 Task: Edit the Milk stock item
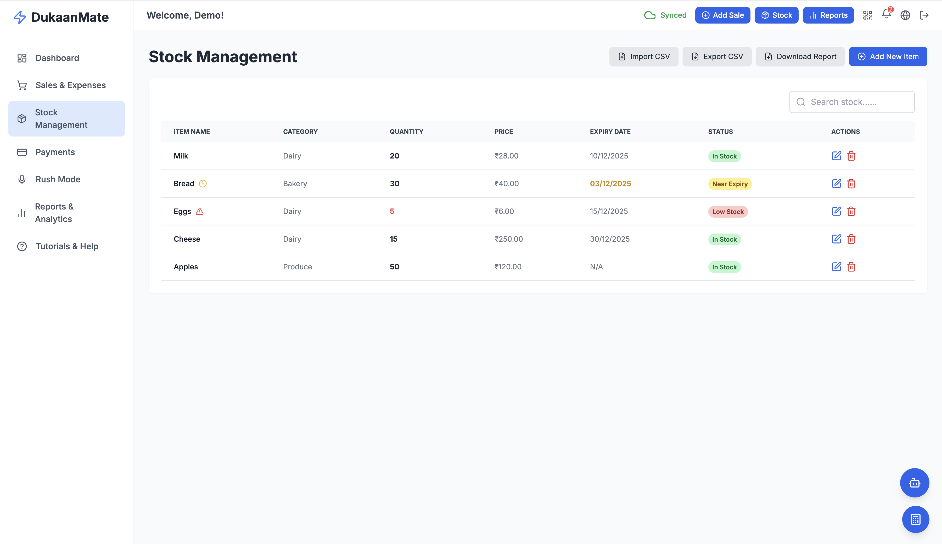pos(837,156)
